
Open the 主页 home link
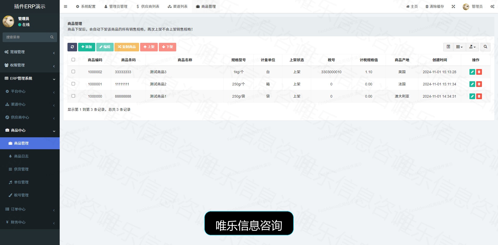click(x=412, y=6)
